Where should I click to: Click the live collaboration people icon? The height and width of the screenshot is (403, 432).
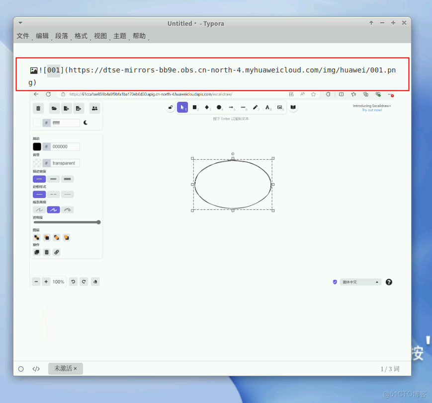tap(94, 108)
